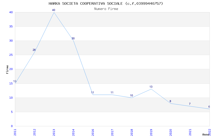Click the x-axis year 2016
Viewport: 212px width, 137px height.
[93, 132]
